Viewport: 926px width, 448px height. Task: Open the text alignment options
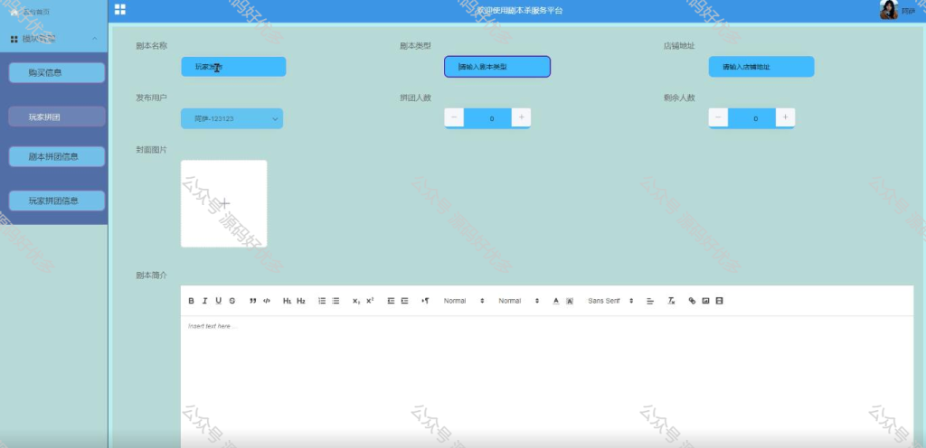[x=650, y=301]
